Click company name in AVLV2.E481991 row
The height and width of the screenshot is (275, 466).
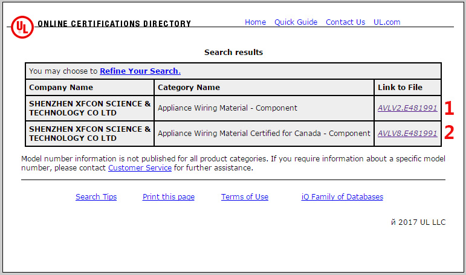coord(89,108)
